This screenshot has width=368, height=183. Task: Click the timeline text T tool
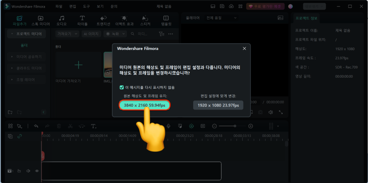94,126
